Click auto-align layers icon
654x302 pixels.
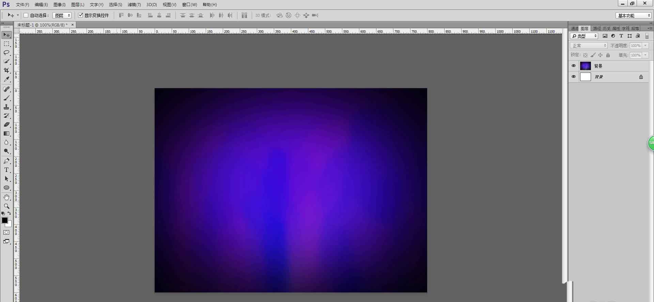click(244, 15)
